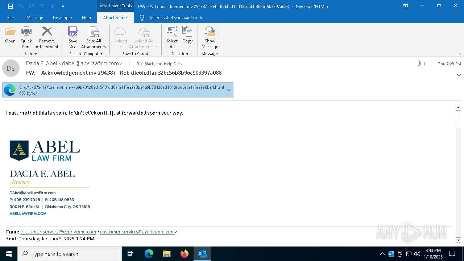Expand the message header chevron

coord(459,75)
